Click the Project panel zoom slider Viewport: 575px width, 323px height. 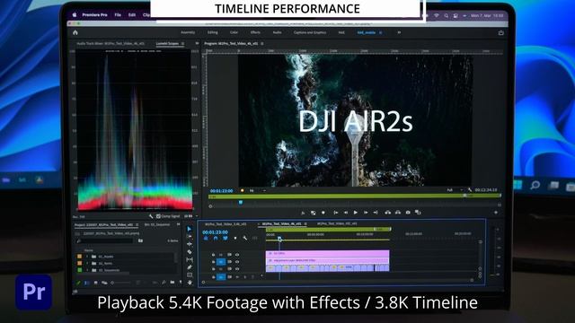click(x=121, y=283)
